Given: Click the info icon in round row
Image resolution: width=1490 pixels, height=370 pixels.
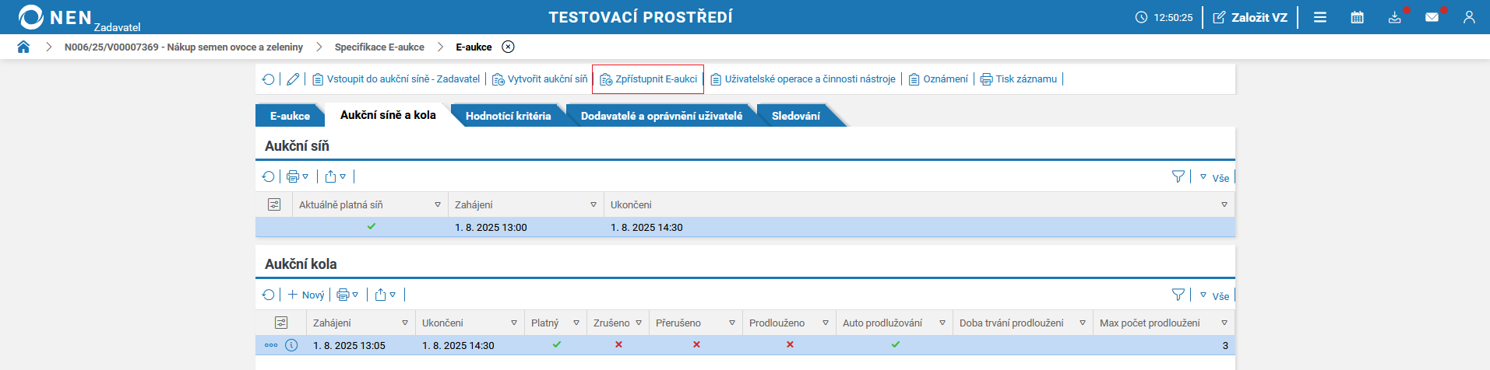Looking at the screenshot, I should pos(291,345).
